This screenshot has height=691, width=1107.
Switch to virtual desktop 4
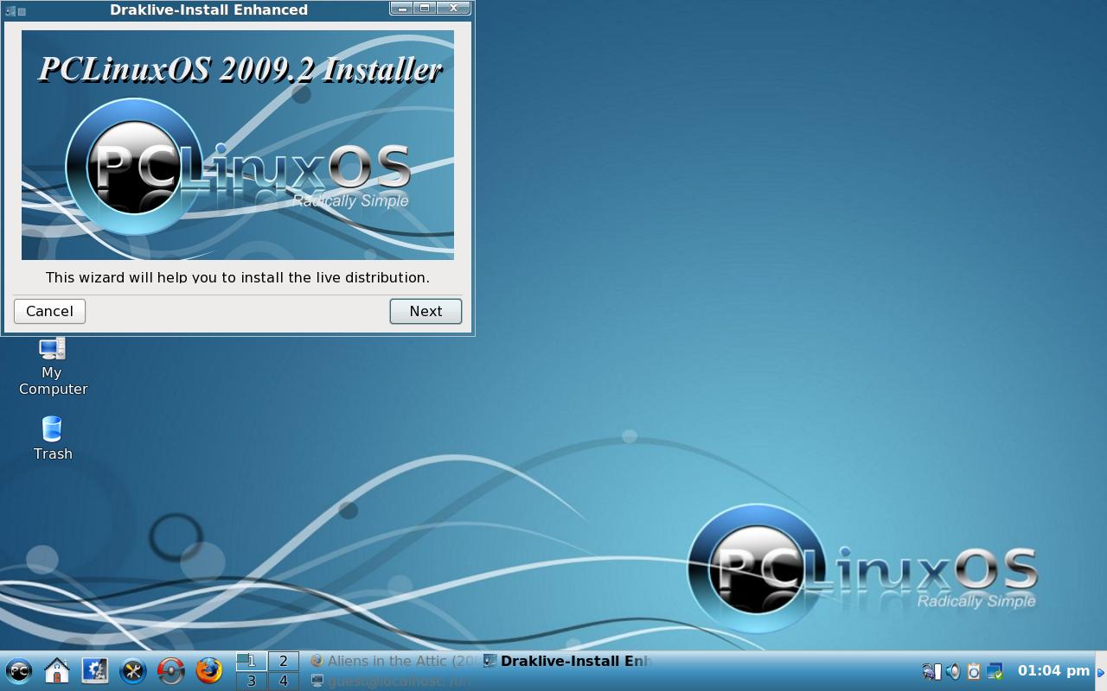click(284, 681)
